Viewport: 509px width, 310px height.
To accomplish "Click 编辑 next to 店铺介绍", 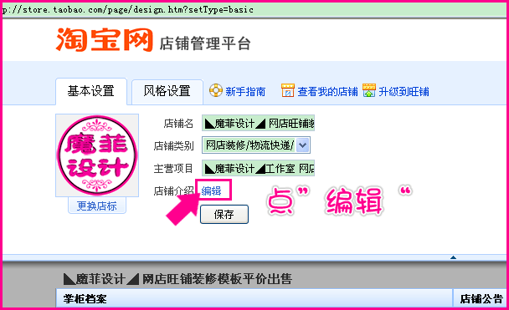I will coord(211,191).
